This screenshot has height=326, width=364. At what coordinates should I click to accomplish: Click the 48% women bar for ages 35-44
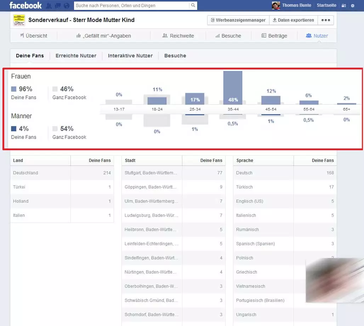[x=233, y=88]
